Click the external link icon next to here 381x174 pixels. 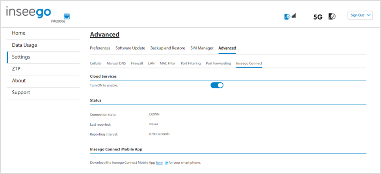pos(166,163)
